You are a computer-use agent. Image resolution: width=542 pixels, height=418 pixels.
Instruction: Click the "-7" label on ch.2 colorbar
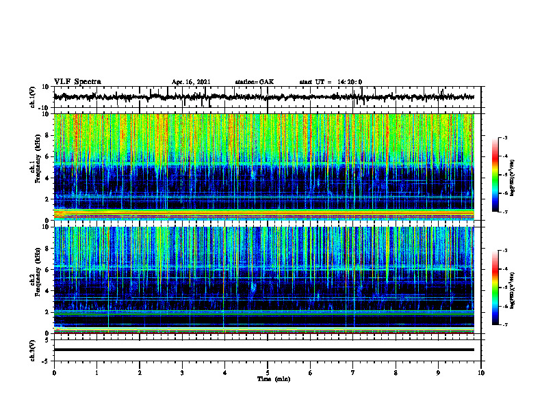[x=505, y=325]
